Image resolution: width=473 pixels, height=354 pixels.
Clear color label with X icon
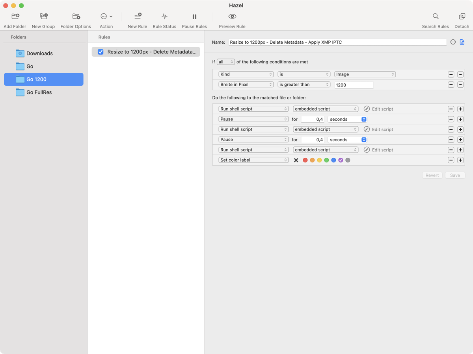(x=296, y=160)
